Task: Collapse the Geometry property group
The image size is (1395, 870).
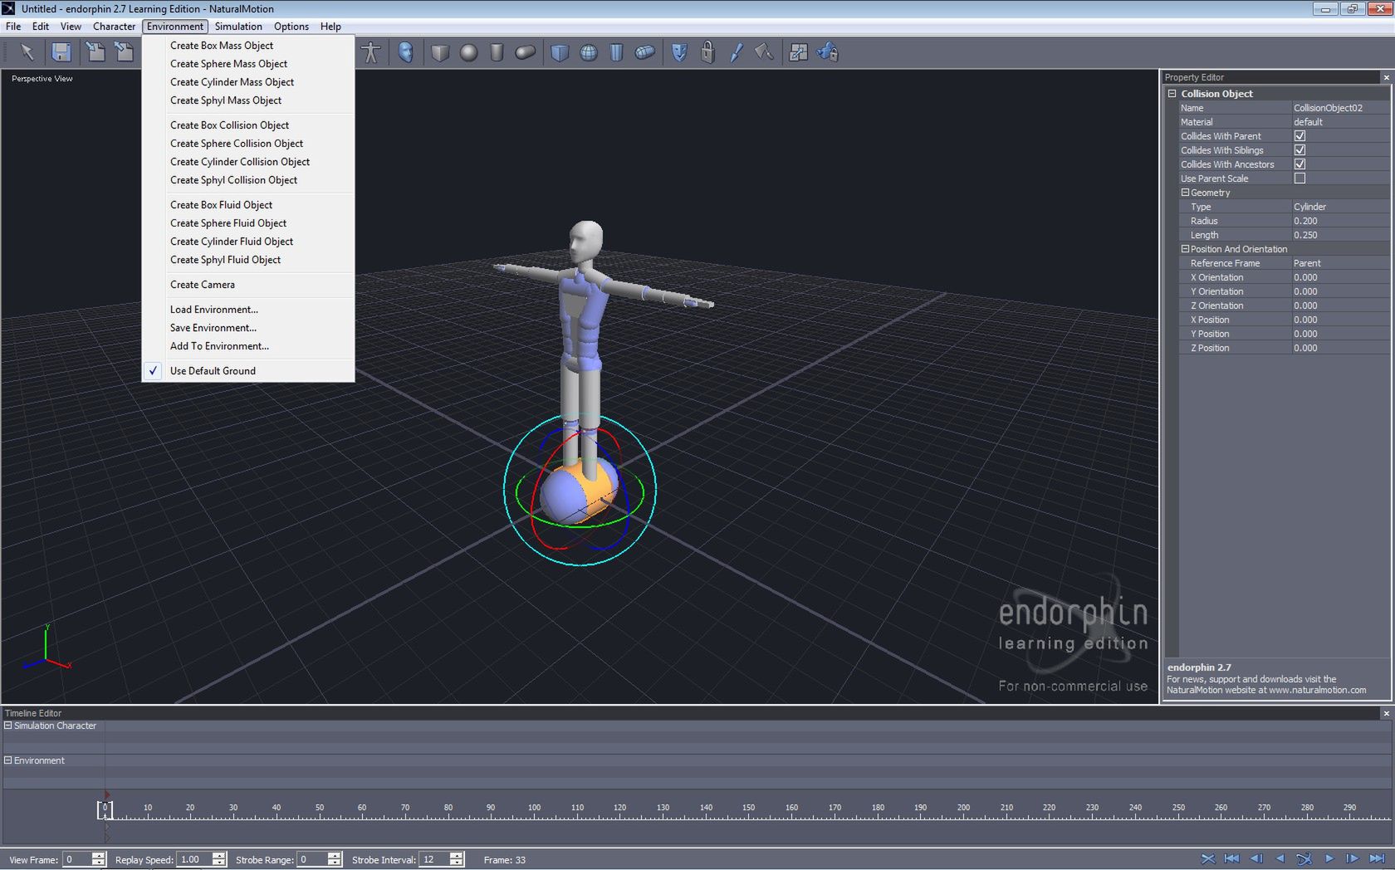Action: [x=1185, y=192]
